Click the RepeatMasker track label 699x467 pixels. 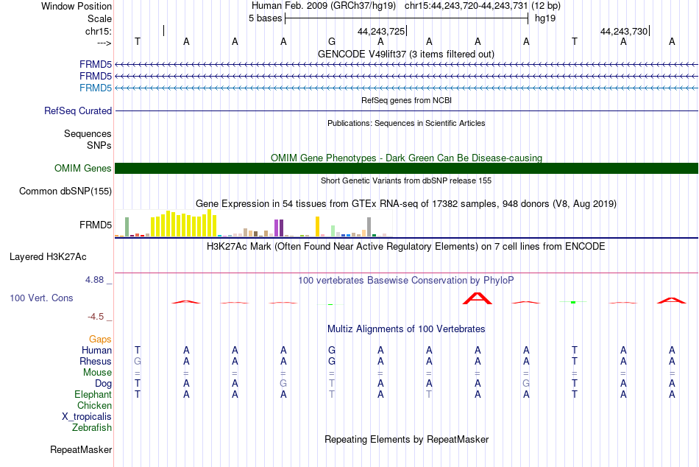(81, 449)
